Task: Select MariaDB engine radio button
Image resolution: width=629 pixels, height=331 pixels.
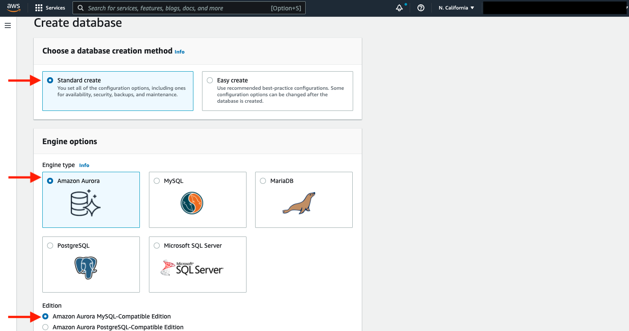Action: 263,181
